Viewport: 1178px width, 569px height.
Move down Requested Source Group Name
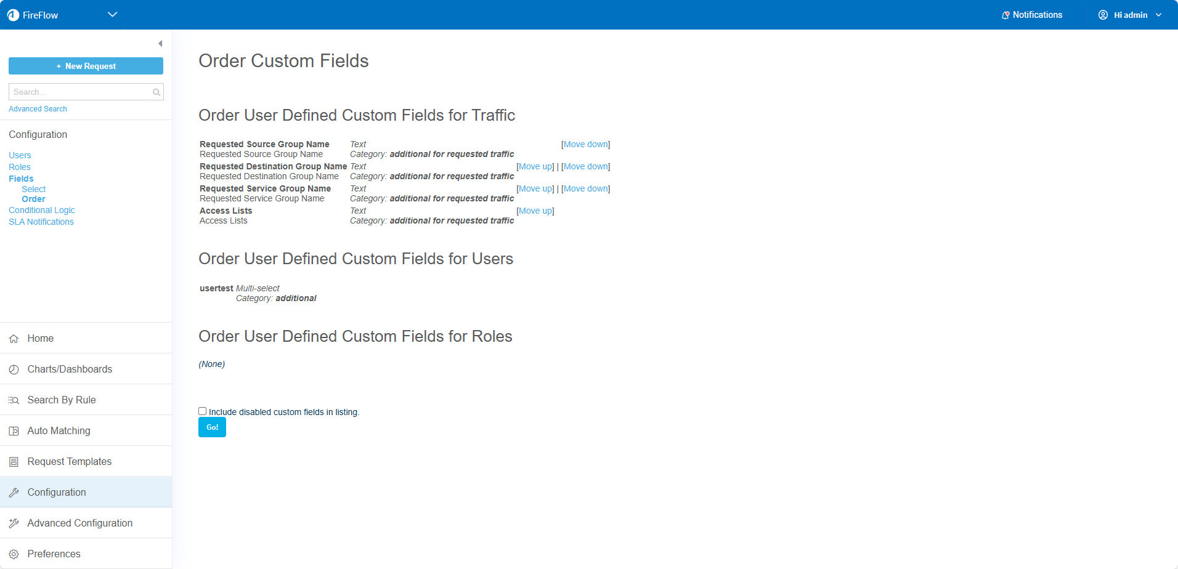585,144
